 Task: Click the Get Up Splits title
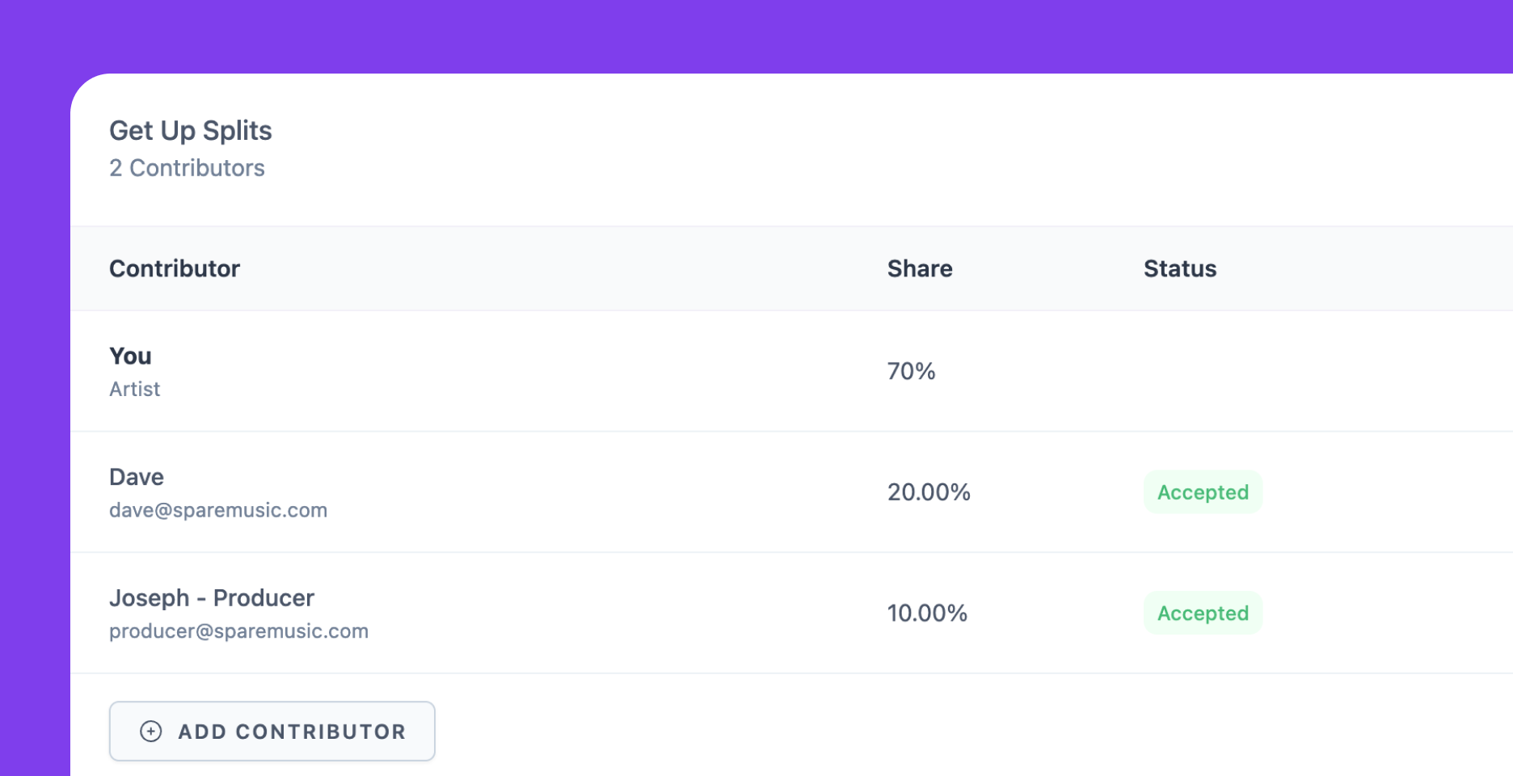point(191,131)
